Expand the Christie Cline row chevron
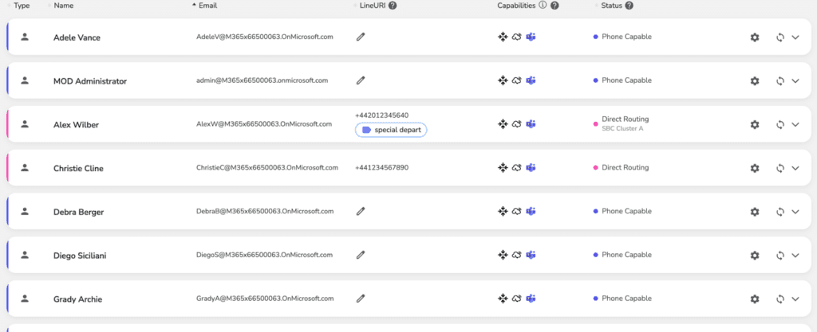This screenshot has width=817, height=332. pos(795,168)
